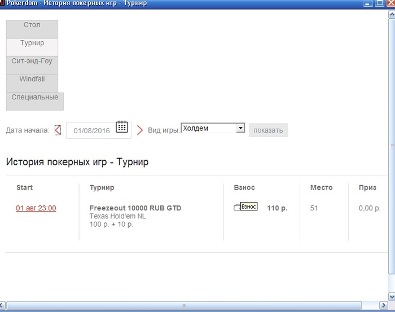The image size is (395, 312).
Task: Minimize the Pokerdom window
Action: click(x=368, y=3)
